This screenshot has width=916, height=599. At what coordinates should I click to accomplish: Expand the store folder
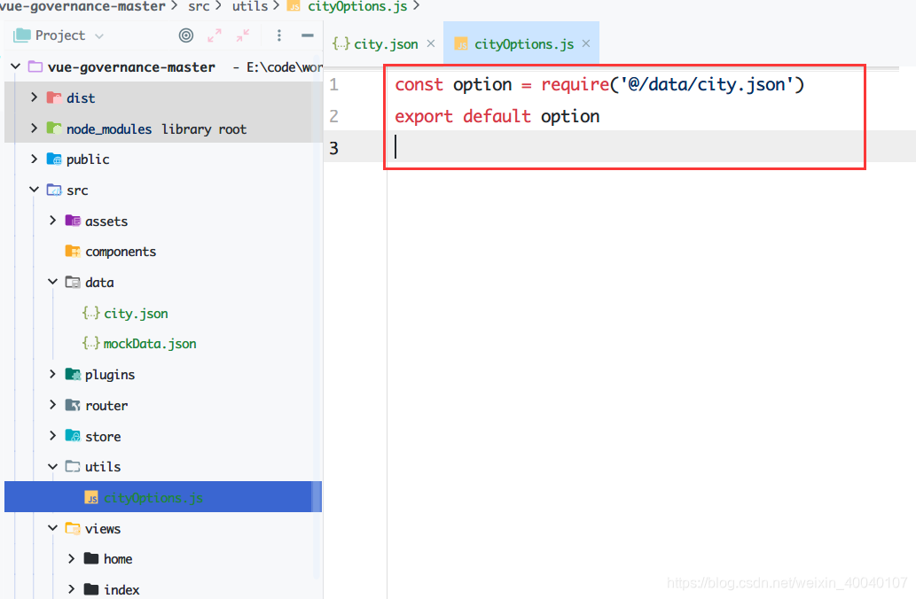click(52, 436)
